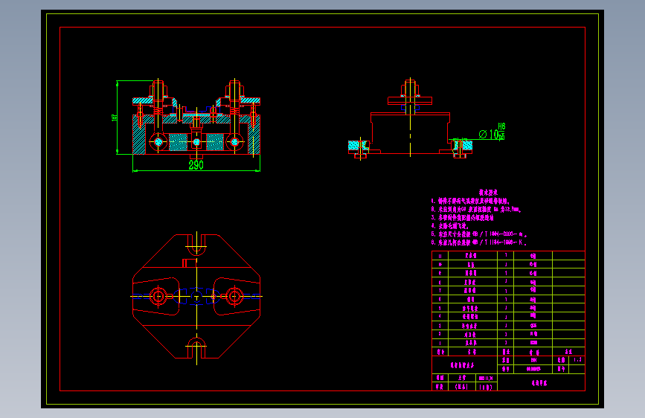This screenshot has height=418, width=645.
Task: Click the hatched front section view
Action: coord(196,118)
